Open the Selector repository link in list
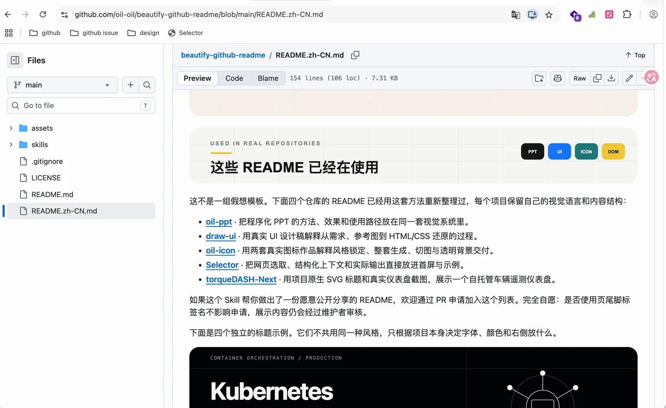This screenshot has width=666, height=408. pos(222,265)
